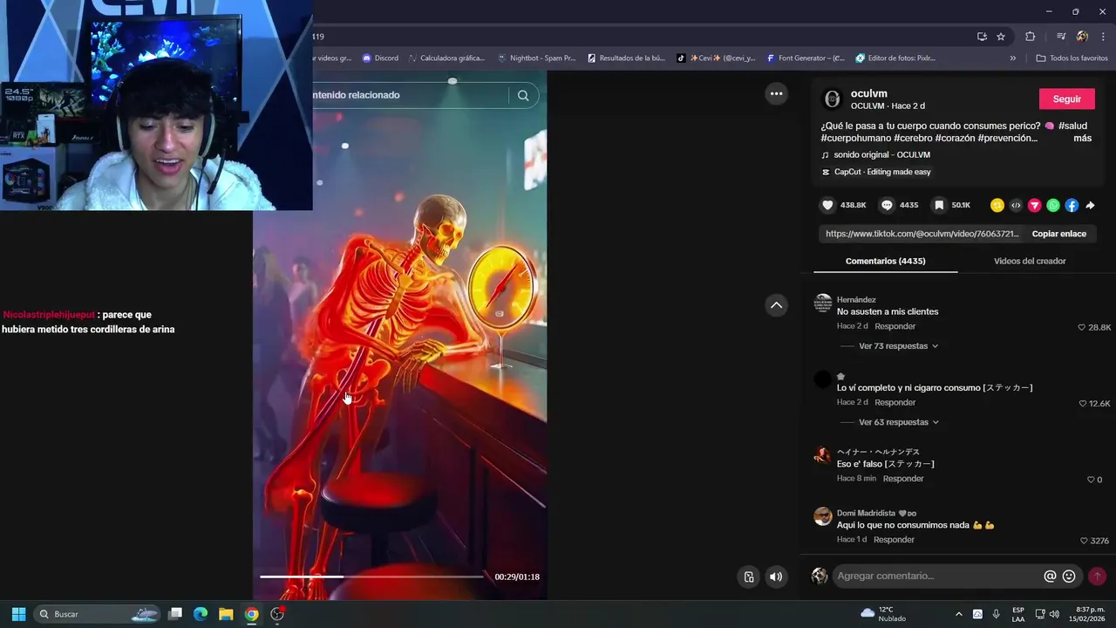Image resolution: width=1116 pixels, height=628 pixels.
Task: Open the Calculadora gráfica bookmark
Action: tap(446, 58)
